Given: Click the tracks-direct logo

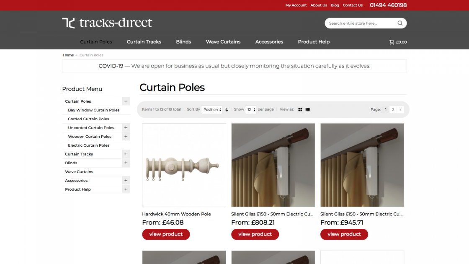Looking at the screenshot, I should pyautogui.click(x=107, y=23).
